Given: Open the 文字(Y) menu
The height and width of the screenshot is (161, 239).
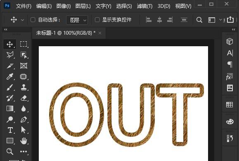Looking at the screenshot, I should pos(104,6).
